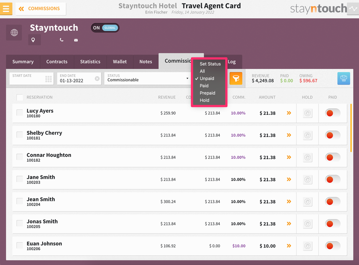Click the globe travel agent icon
359x265 pixels.
pyautogui.click(x=14, y=32)
